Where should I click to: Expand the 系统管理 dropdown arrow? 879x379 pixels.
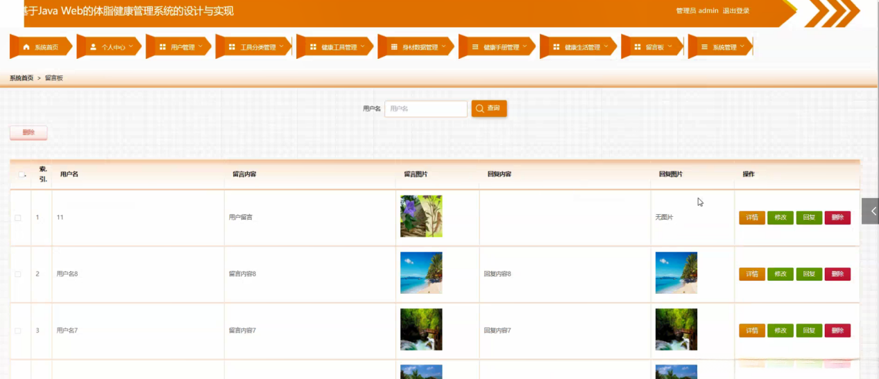pyautogui.click(x=742, y=46)
